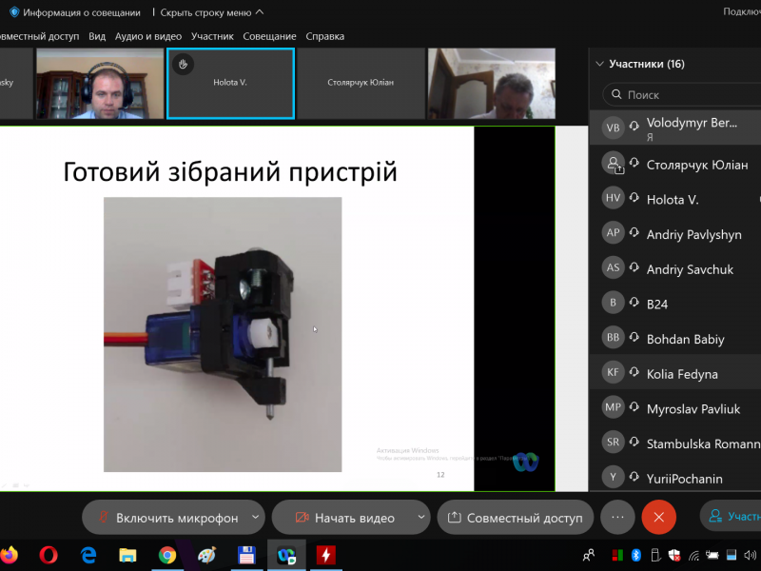The width and height of the screenshot is (761, 571).
Task: Open Opera browser from the taskbar
Action: click(49, 555)
